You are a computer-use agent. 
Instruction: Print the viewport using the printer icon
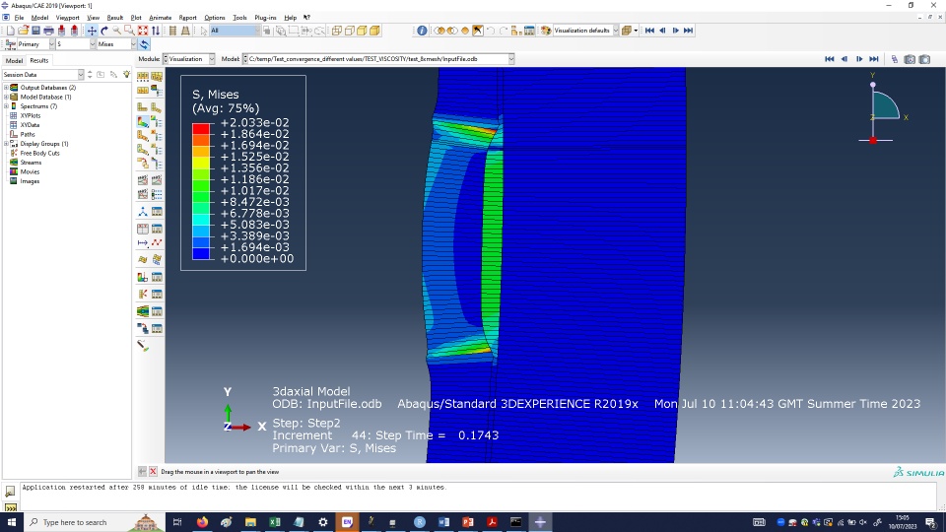[48, 31]
